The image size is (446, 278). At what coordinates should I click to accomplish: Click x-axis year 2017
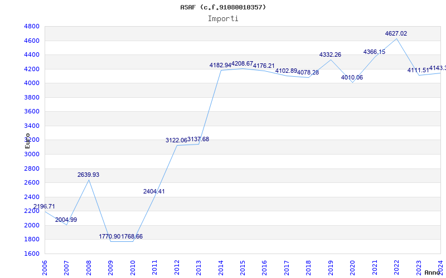tap(287, 268)
